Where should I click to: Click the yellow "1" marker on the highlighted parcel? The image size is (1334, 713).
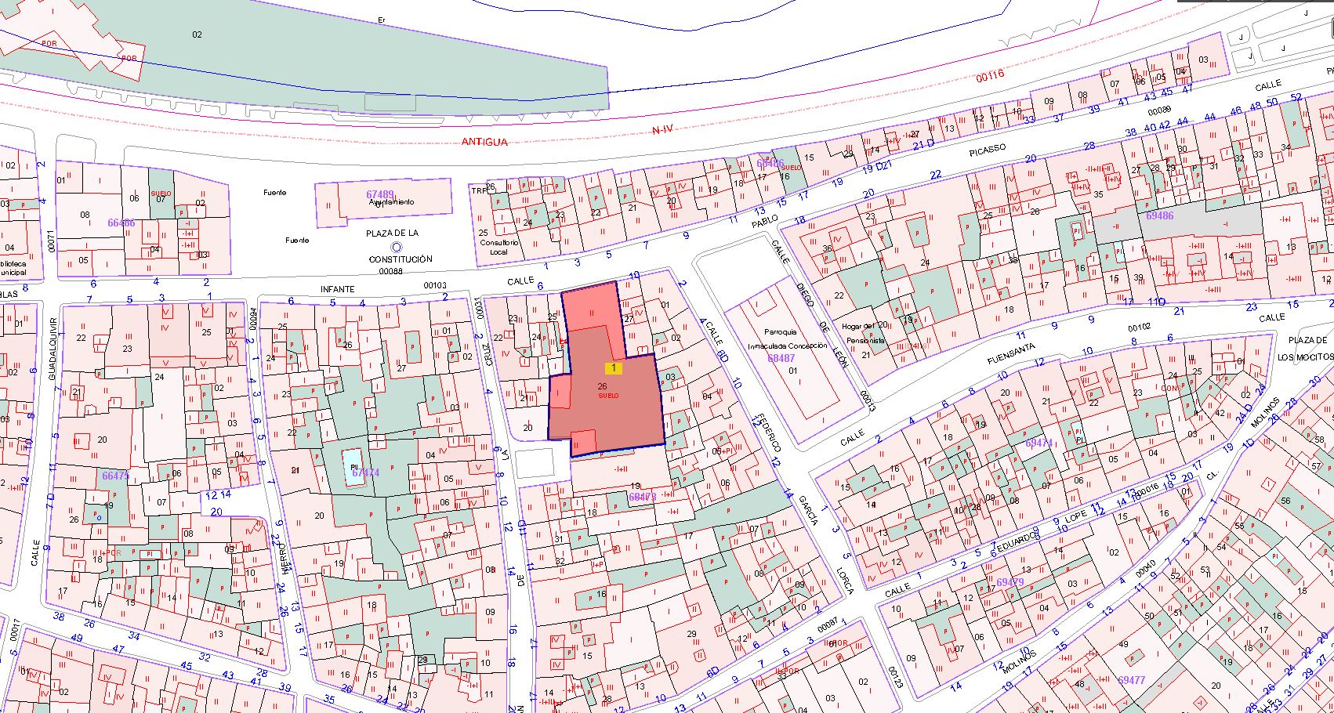pos(613,367)
